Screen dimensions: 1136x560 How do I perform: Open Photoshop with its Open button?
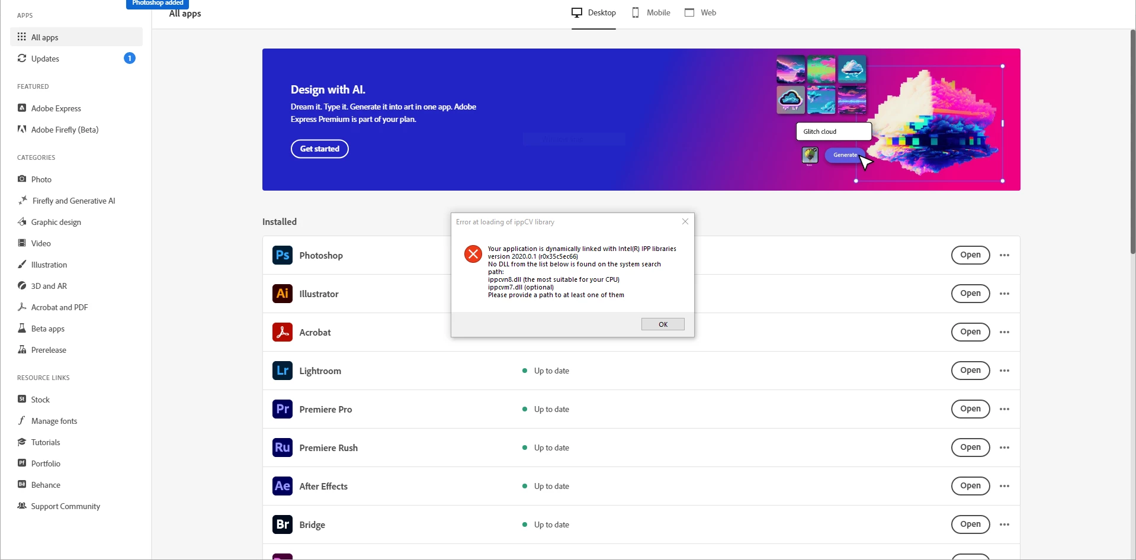point(970,255)
